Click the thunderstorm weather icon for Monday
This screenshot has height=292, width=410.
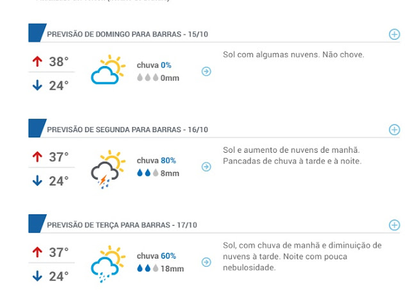[108, 169]
